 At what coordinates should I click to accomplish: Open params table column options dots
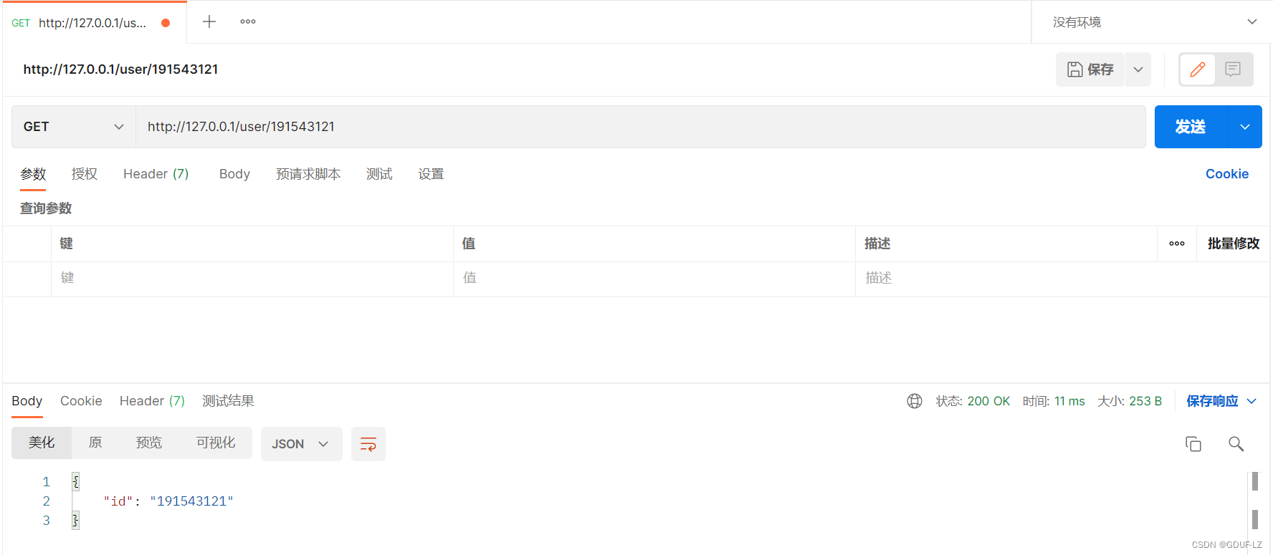pyautogui.click(x=1177, y=243)
